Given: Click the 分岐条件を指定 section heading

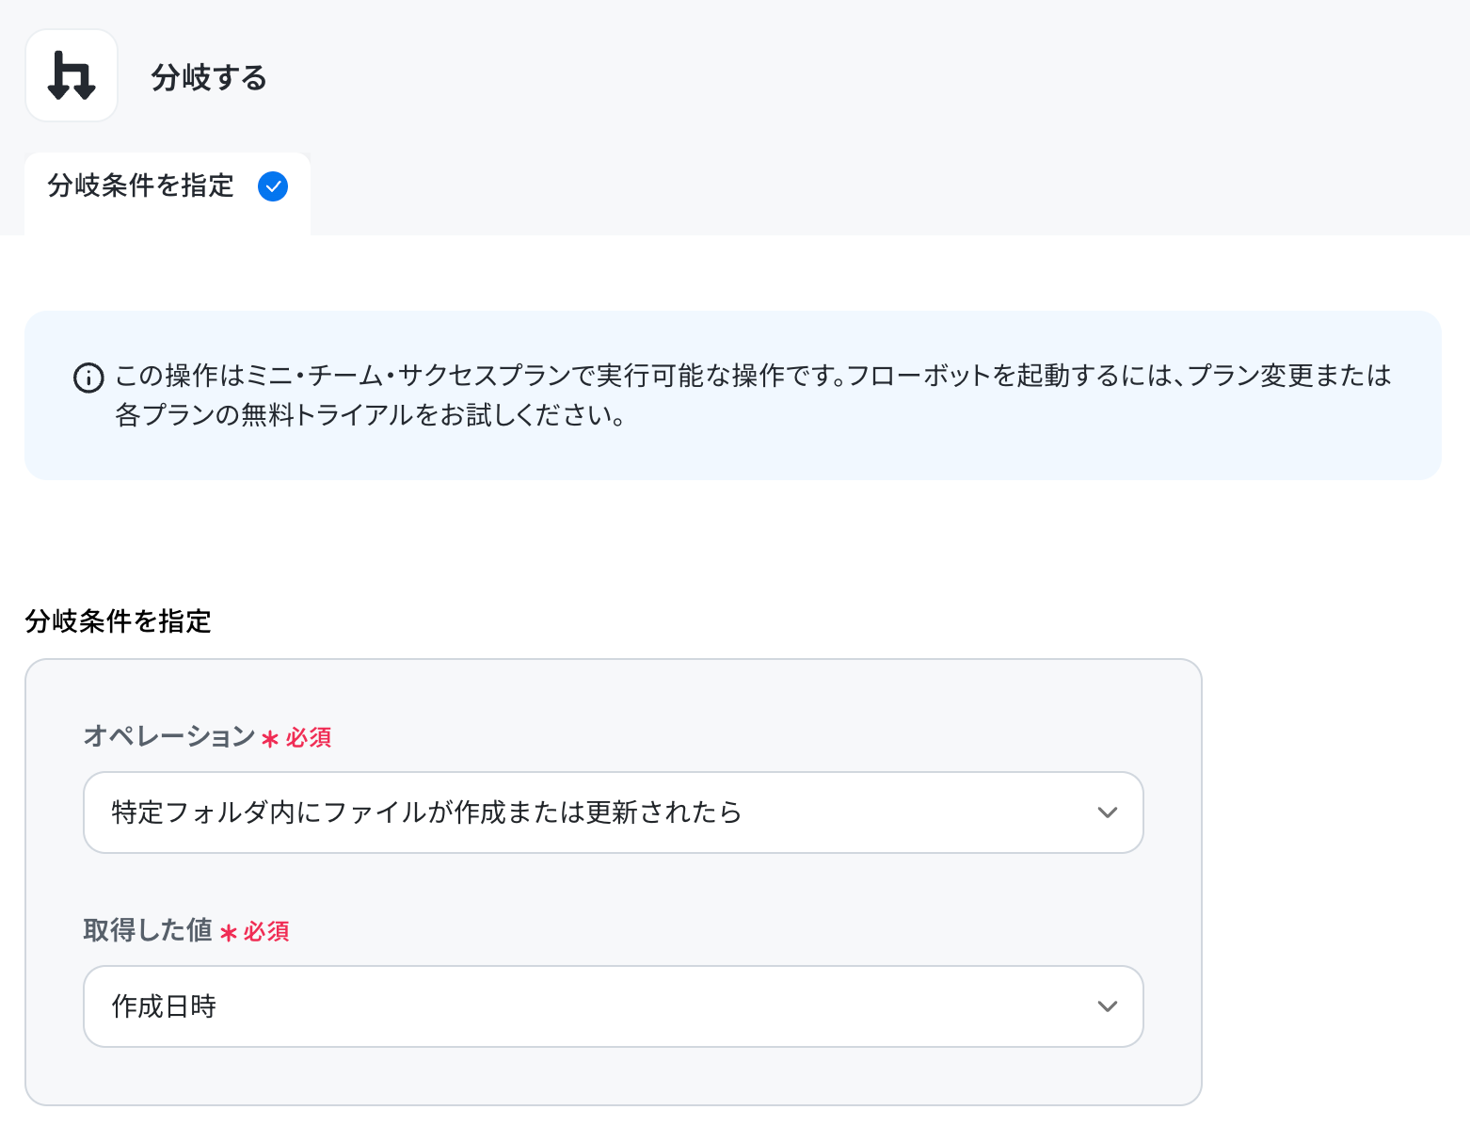Looking at the screenshot, I should tap(119, 621).
